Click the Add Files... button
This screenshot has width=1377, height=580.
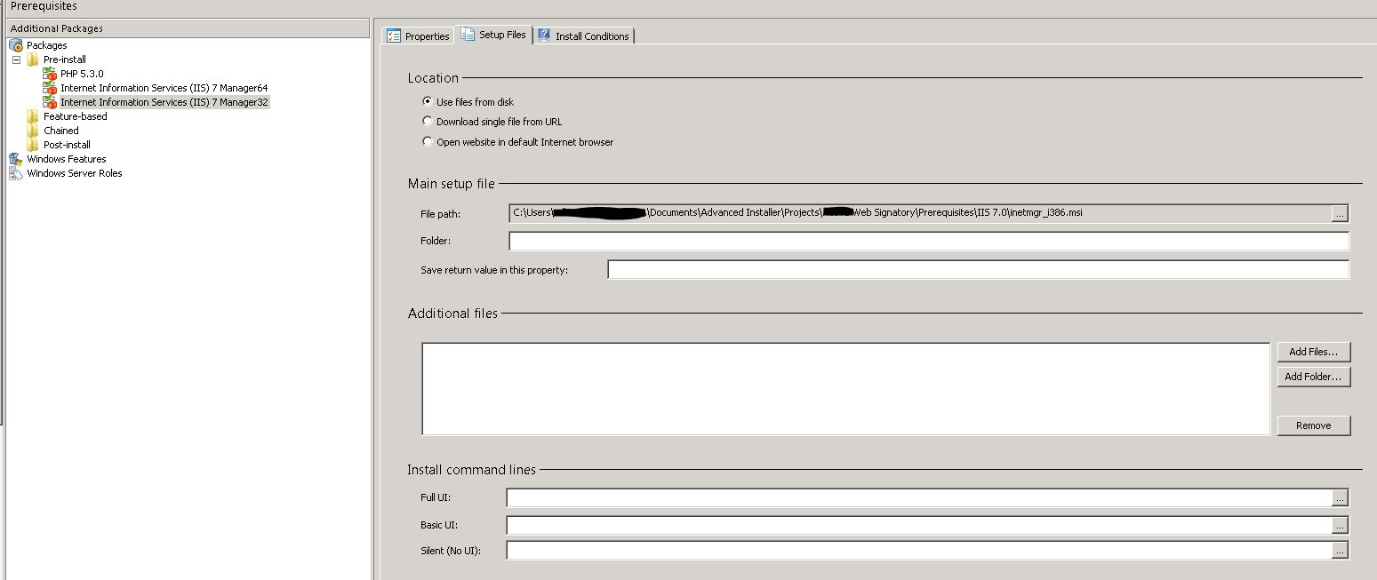[1313, 352]
